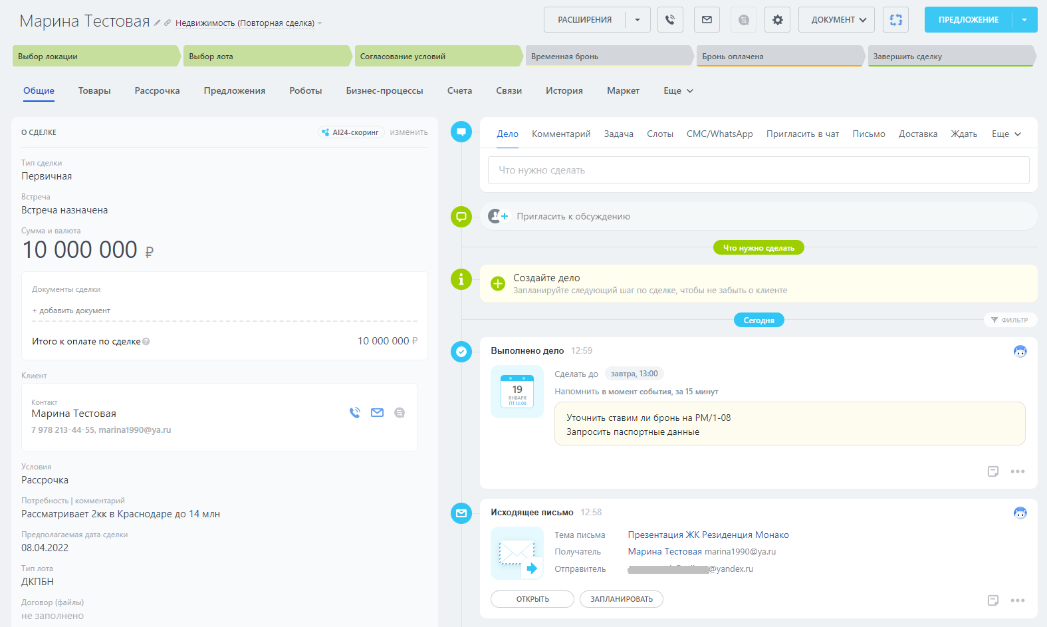The width and height of the screenshot is (1047, 627).
Task: Click the pencil icon beside deal title
Action: click(x=158, y=23)
